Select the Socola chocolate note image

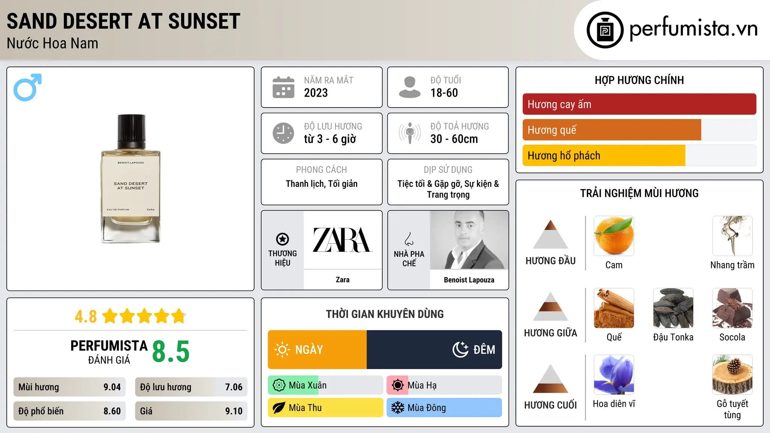click(732, 308)
